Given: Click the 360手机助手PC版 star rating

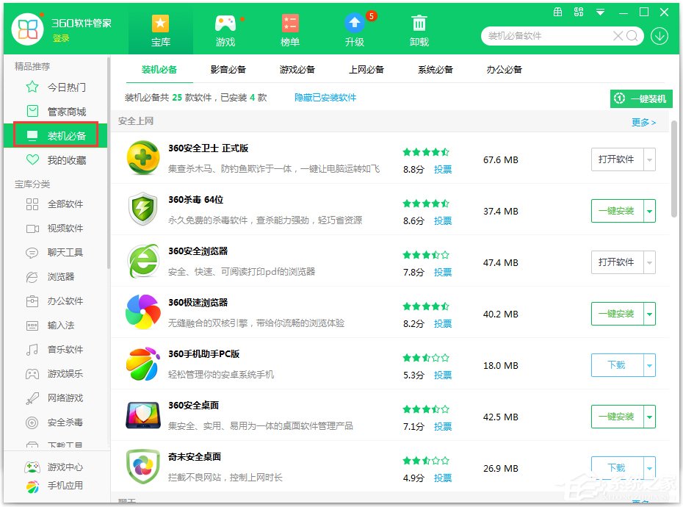Looking at the screenshot, I should click(x=425, y=358).
